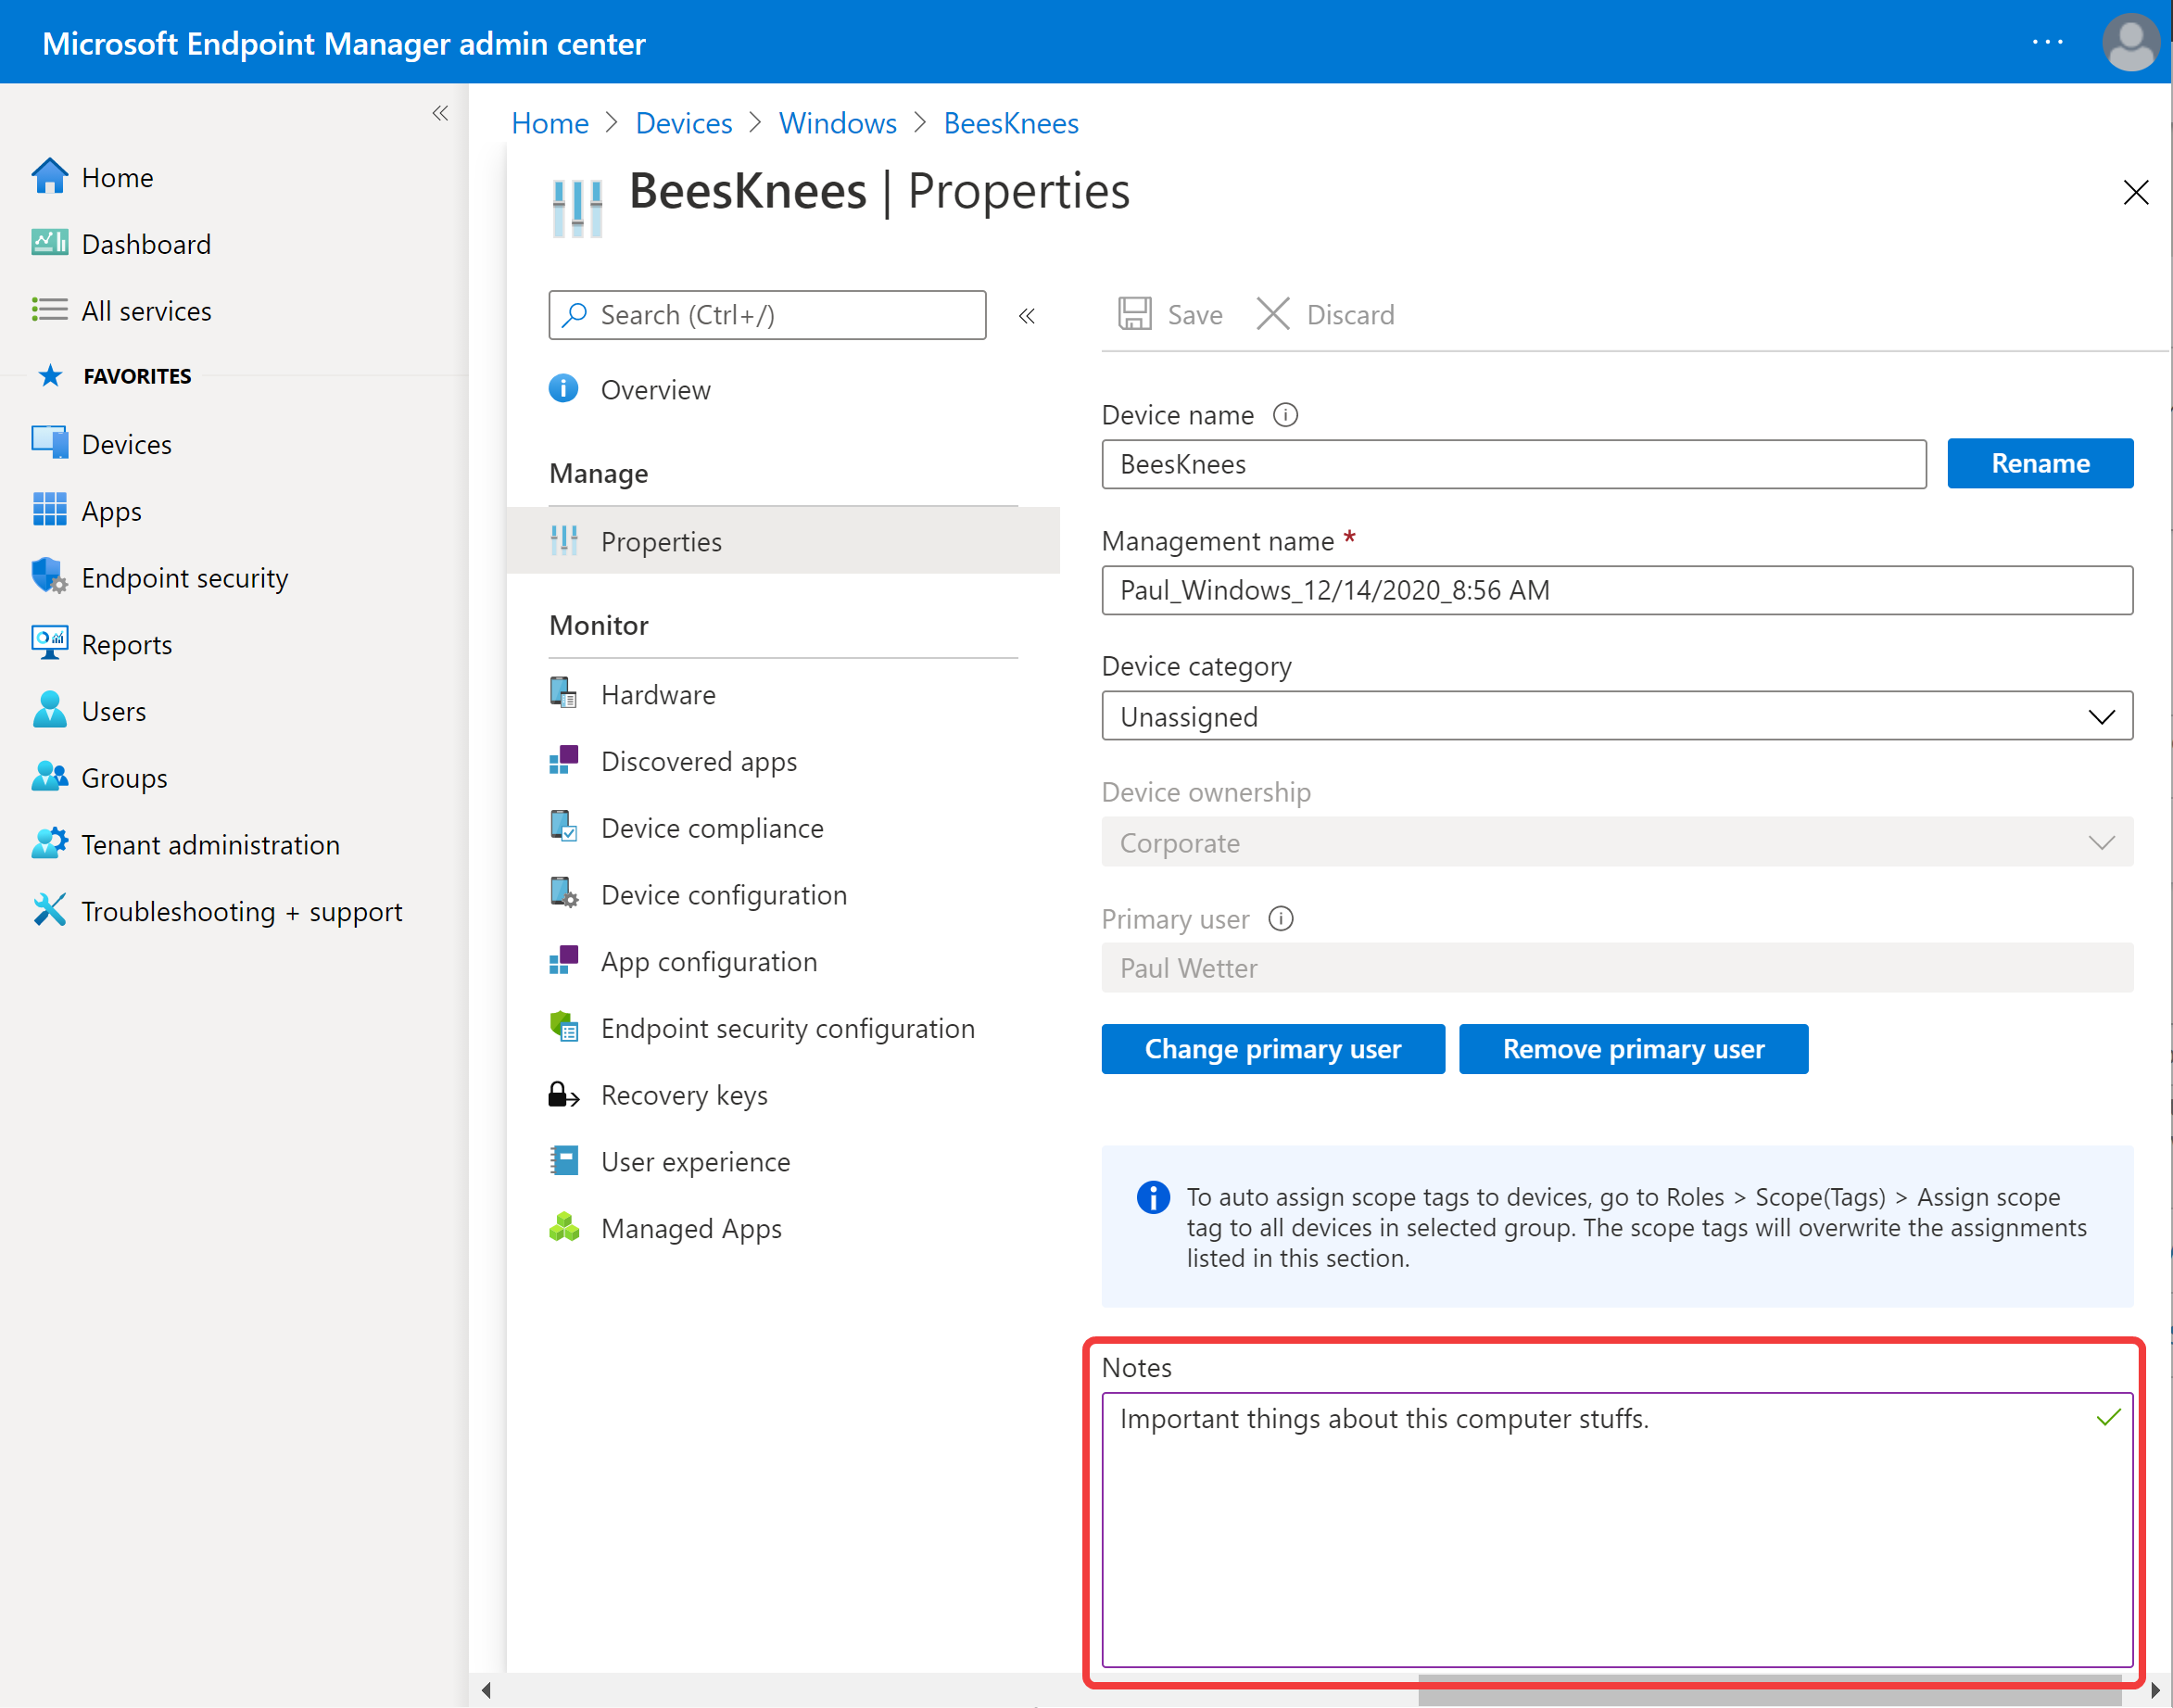This screenshot has width=2173, height=1708.
Task: Open the account avatar in header
Action: coord(2129,42)
